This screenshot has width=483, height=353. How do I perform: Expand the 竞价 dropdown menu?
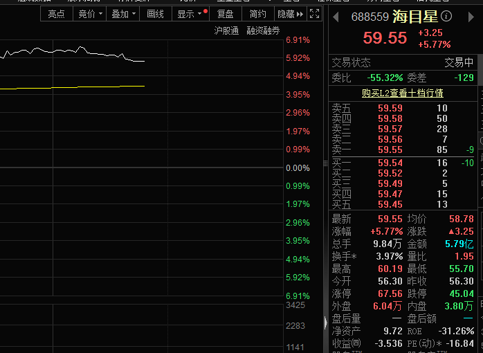point(90,14)
